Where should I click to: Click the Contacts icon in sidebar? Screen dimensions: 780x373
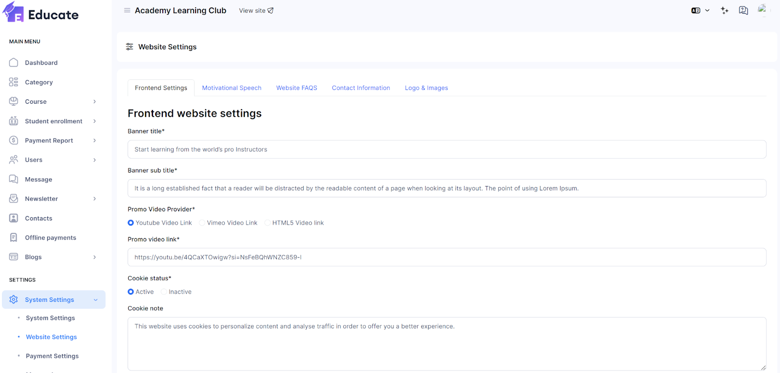[14, 218]
